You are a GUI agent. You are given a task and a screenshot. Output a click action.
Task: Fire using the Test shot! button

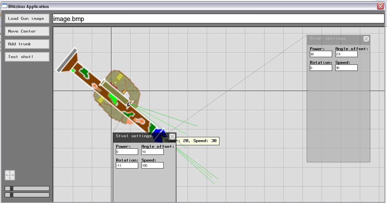coord(27,57)
